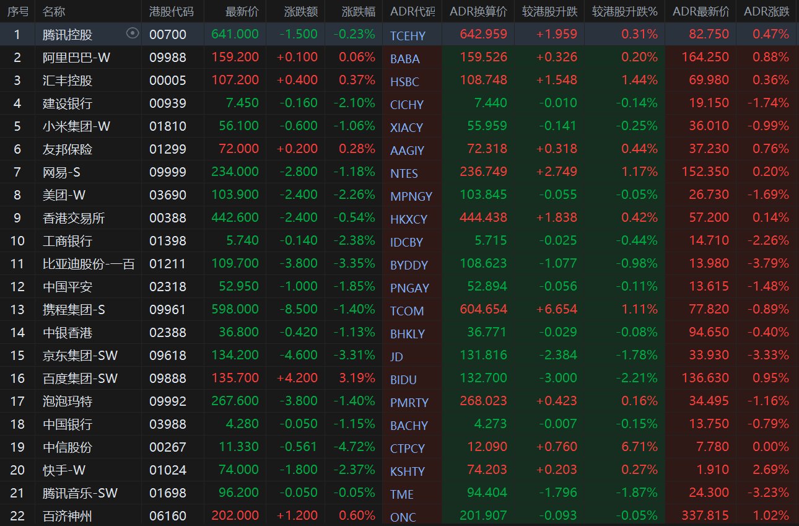Screen dimensions: 799x526
Task: Select 百度集团-SW in the list
Action: pyautogui.click(x=80, y=379)
